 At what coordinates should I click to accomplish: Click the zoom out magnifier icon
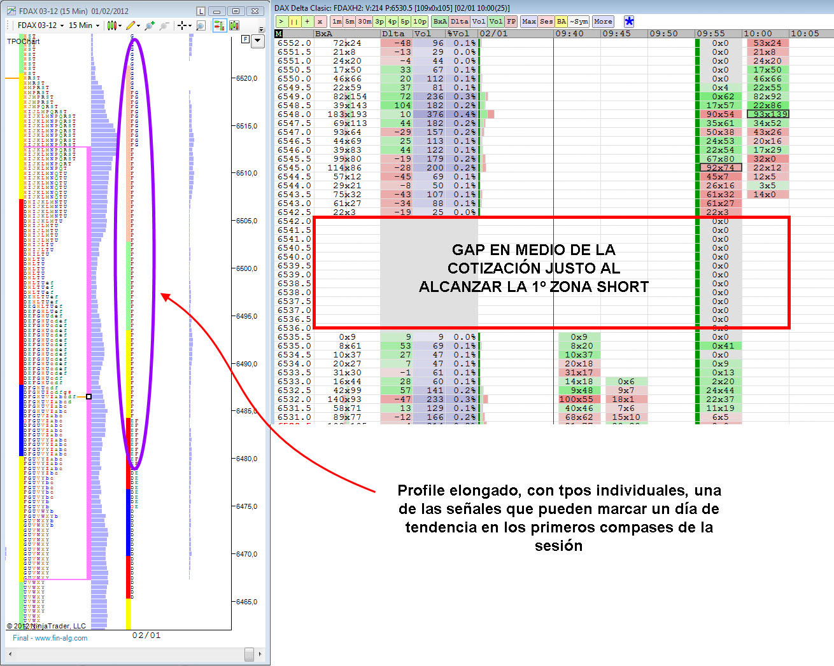(x=164, y=25)
